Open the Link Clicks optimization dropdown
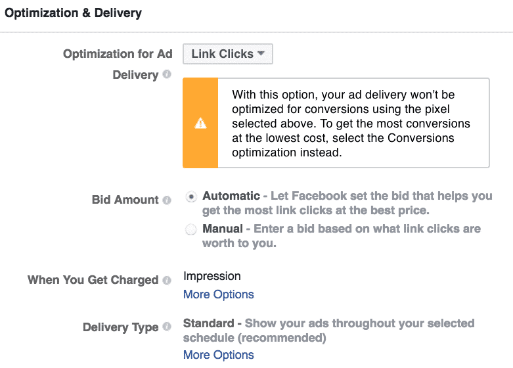This screenshot has height=368, width=513. [228, 54]
